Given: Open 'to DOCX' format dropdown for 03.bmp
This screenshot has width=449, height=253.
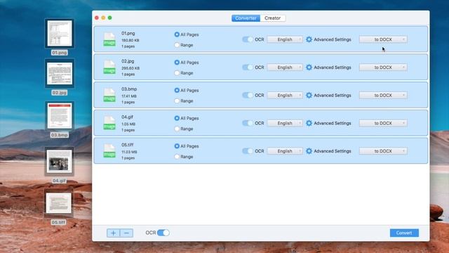Looking at the screenshot, I should [383, 95].
